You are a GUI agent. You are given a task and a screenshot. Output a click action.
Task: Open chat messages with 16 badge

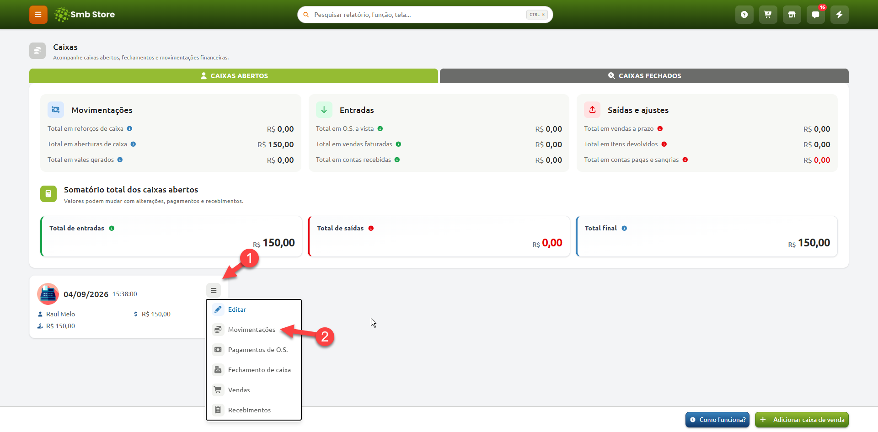point(816,15)
